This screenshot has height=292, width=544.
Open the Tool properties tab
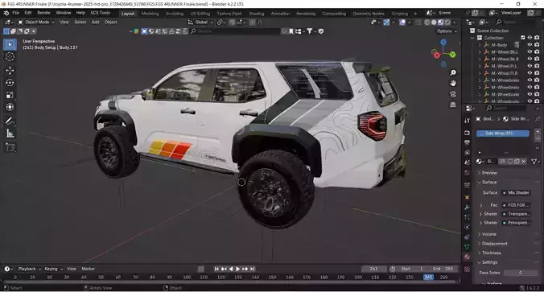click(467, 120)
